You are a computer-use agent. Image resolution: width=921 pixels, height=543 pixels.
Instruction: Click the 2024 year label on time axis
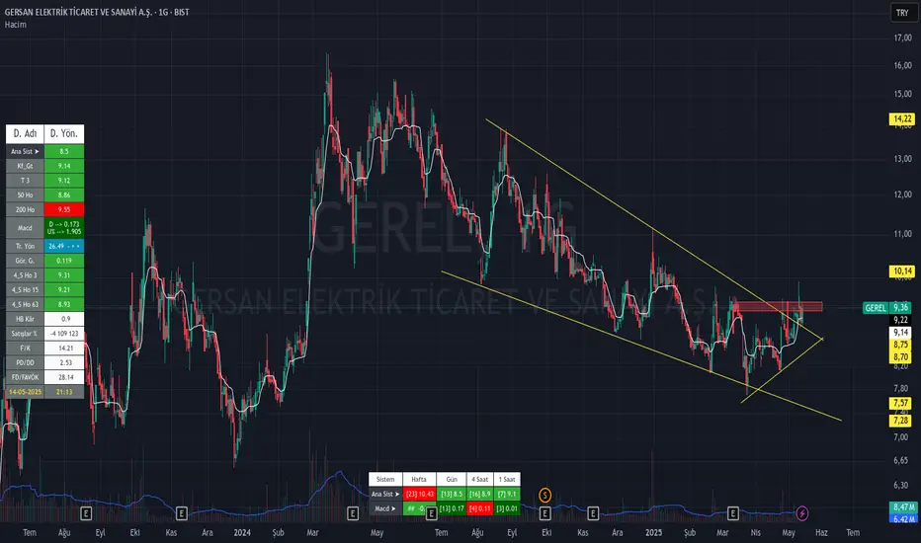pos(242,532)
